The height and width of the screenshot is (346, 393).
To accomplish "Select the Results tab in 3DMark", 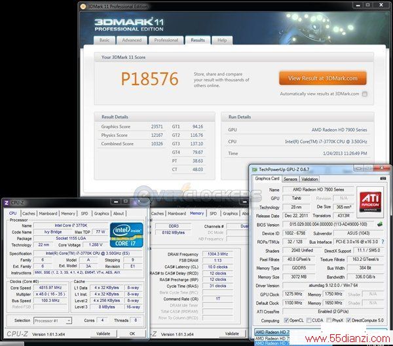I will (198, 40).
